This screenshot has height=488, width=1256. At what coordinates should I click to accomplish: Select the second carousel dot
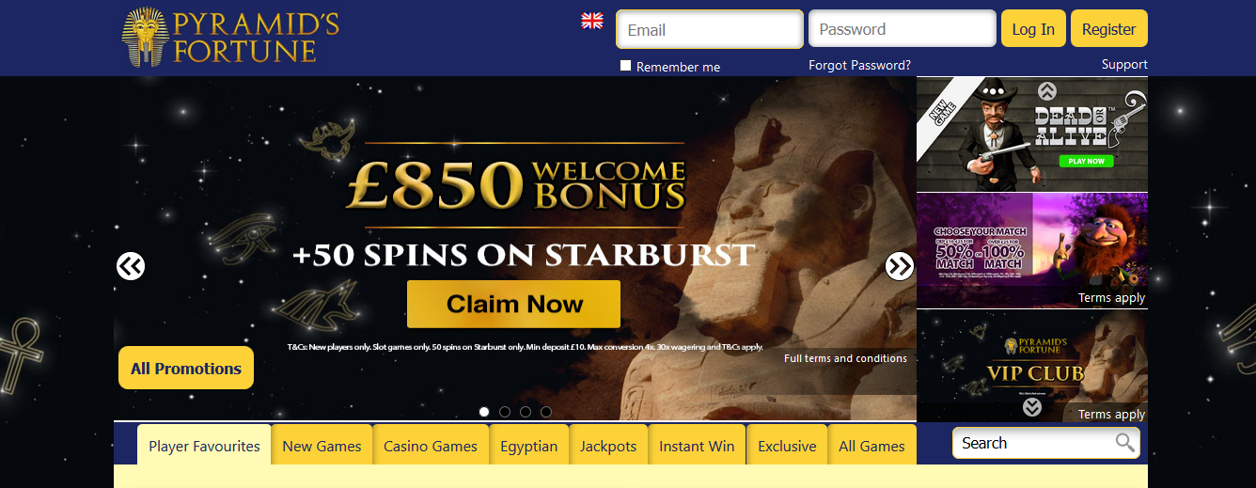[x=505, y=412]
